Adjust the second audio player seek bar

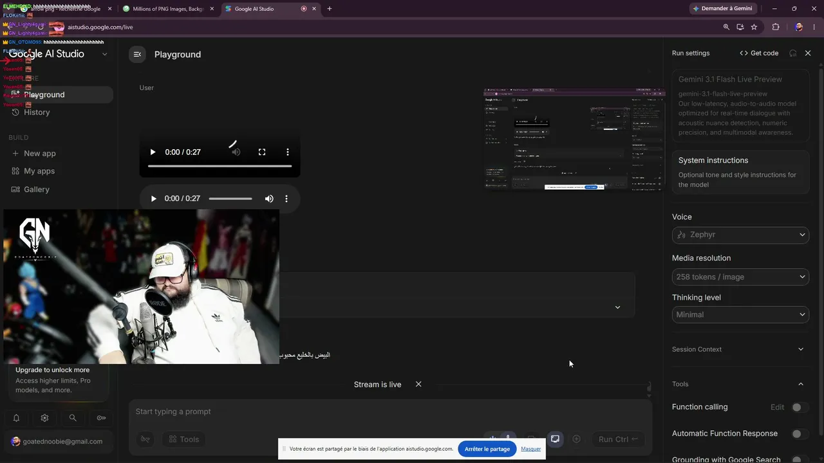pos(230,199)
